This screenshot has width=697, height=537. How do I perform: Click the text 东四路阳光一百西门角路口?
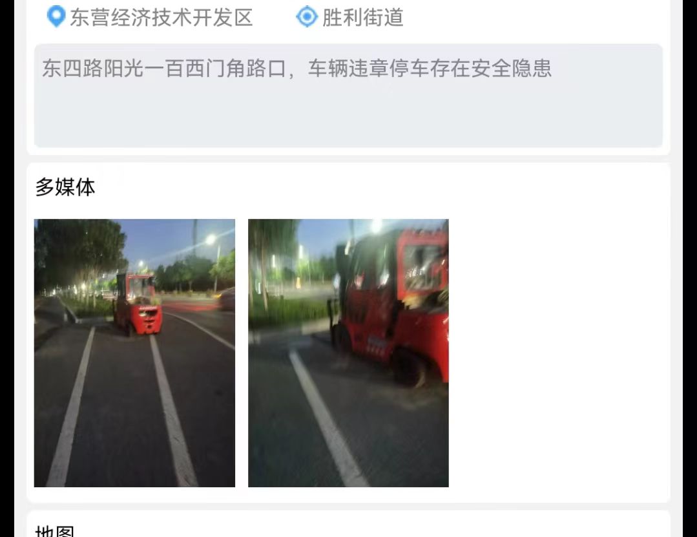[x=164, y=68]
